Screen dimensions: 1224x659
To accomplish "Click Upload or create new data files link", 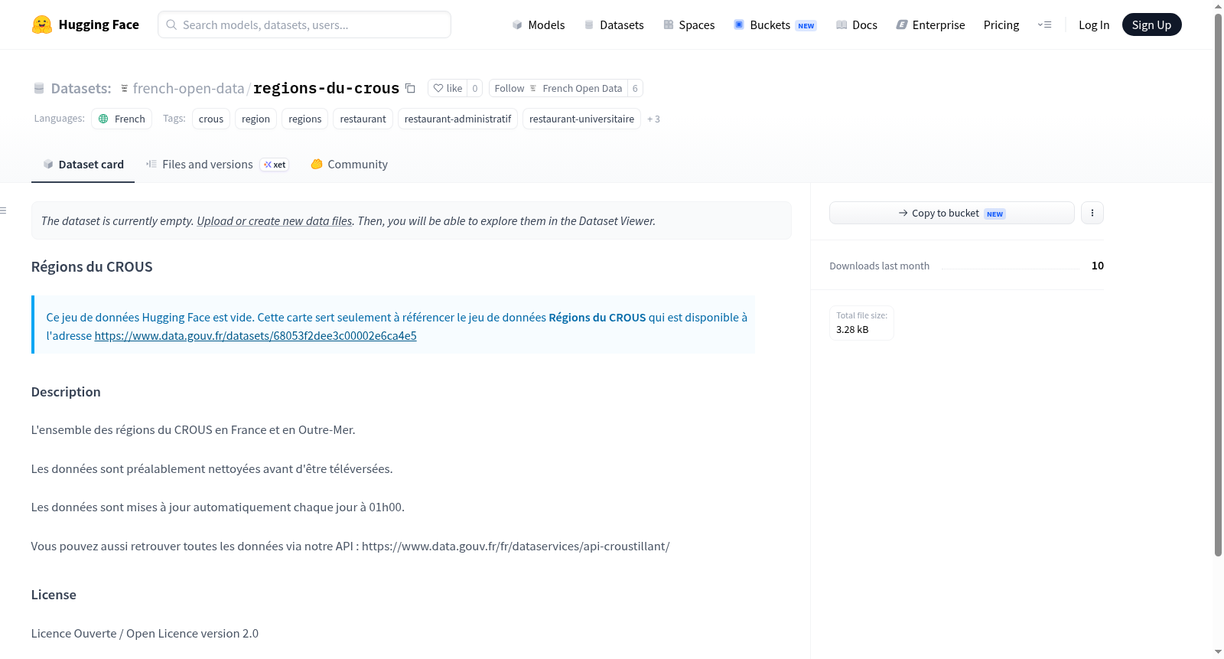I will tap(275, 221).
